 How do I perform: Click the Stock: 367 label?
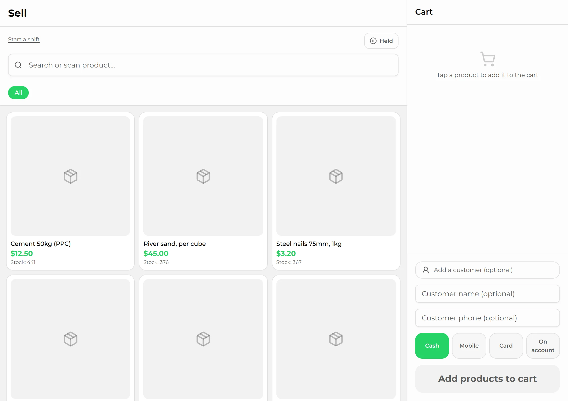[x=289, y=262]
